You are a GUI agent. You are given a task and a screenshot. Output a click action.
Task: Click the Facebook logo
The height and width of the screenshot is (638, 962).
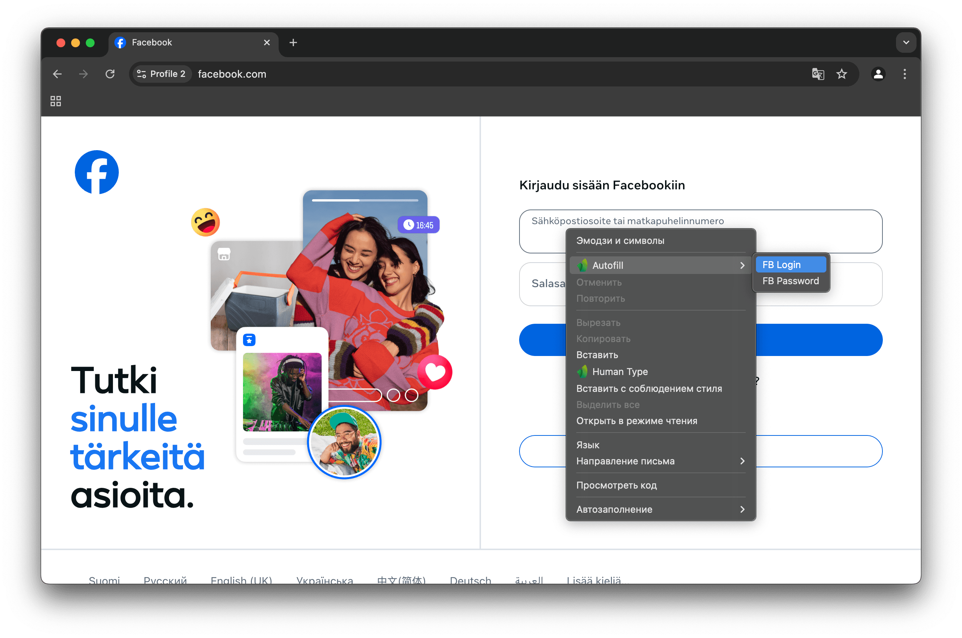(97, 172)
